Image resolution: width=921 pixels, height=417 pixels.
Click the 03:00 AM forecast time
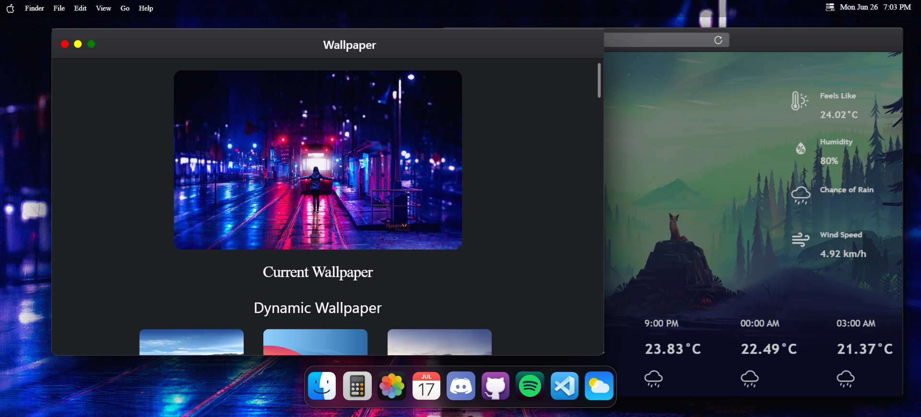[x=856, y=324]
